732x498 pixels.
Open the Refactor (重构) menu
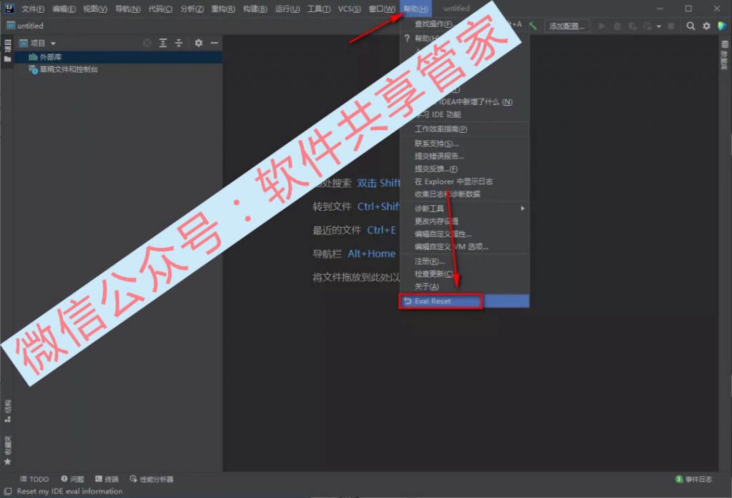[x=223, y=9]
